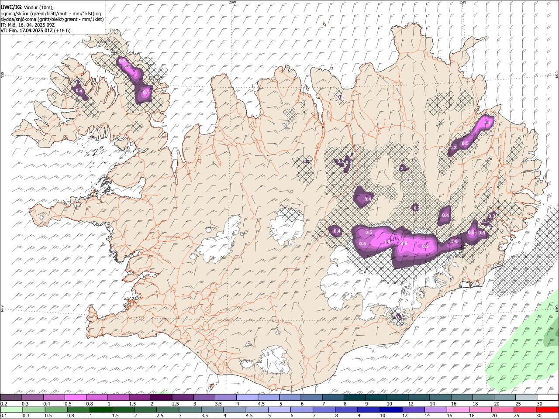Pick the deep blue rain swatch between 10 and 12
Image resolution: width=559 pixels, height=419 pixels.
pos(390,409)
